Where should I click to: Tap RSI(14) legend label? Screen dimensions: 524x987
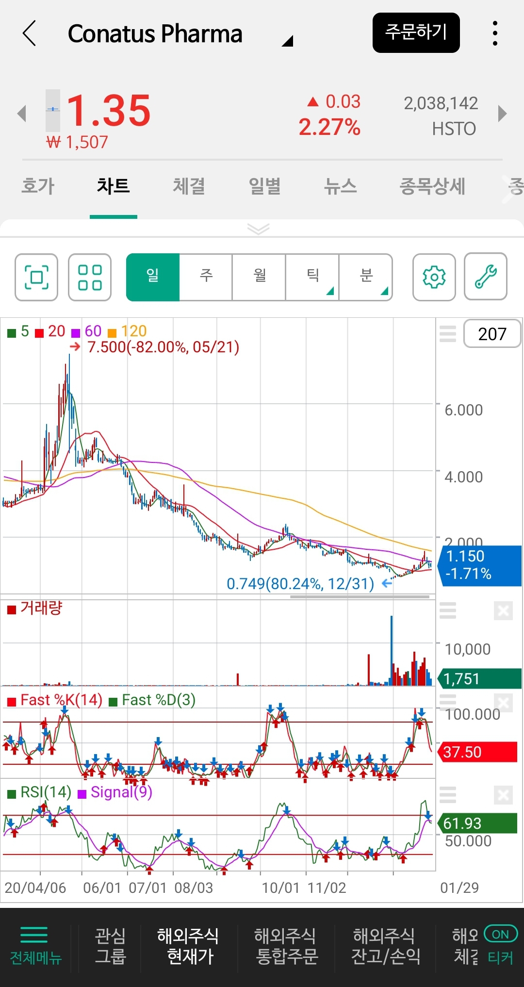click(x=40, y=792)
